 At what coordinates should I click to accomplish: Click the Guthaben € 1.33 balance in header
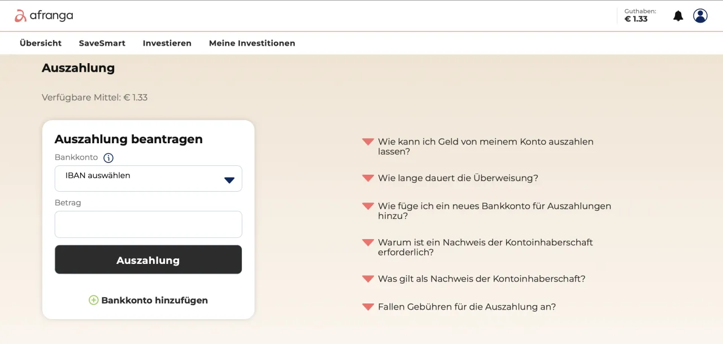pos(640,15)
